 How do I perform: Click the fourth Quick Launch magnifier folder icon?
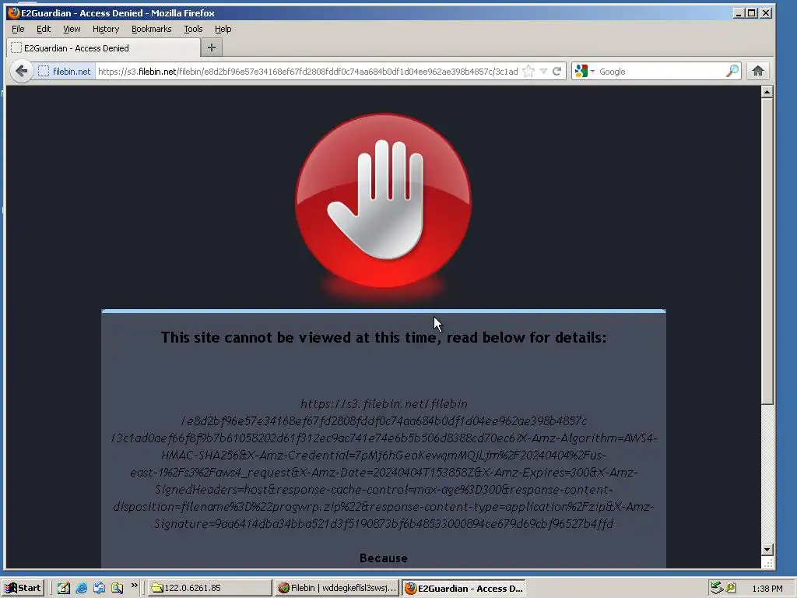click(117, 589)
